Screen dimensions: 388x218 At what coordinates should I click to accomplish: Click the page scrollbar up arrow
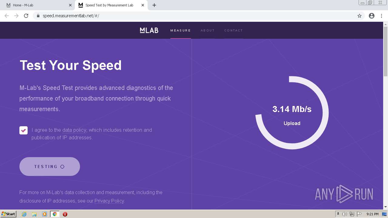pos(386,24)
